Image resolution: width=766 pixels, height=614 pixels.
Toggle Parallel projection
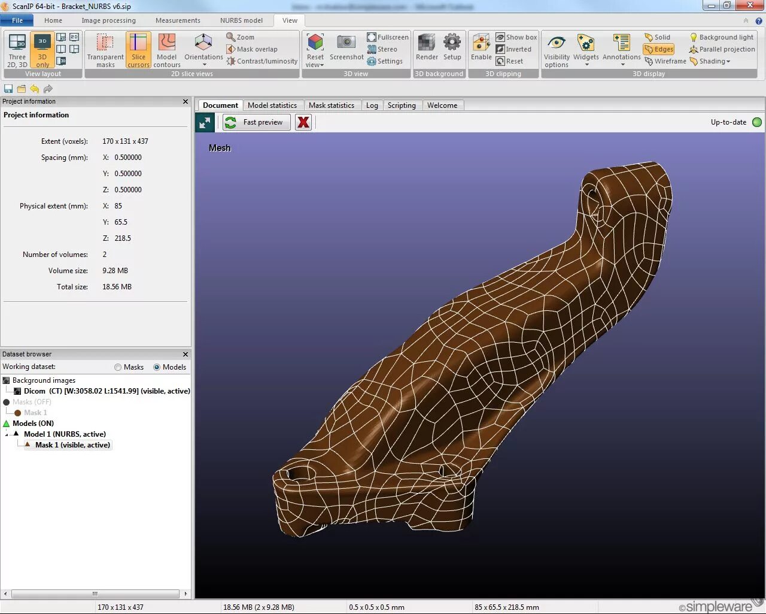tap(722, 49)
